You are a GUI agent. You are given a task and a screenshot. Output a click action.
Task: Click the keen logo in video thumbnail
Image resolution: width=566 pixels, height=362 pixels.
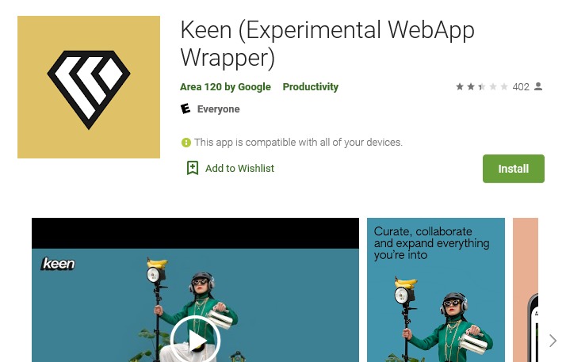[58, 264]
